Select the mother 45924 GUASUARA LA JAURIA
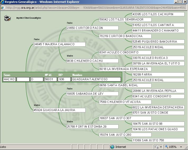This screenshot has width=188, height=150. pos(59,110)
